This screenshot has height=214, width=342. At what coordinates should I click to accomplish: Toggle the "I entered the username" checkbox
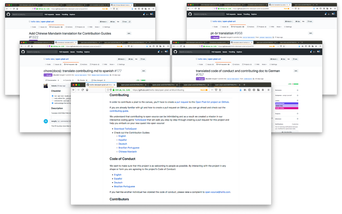[x=53, y=101]
